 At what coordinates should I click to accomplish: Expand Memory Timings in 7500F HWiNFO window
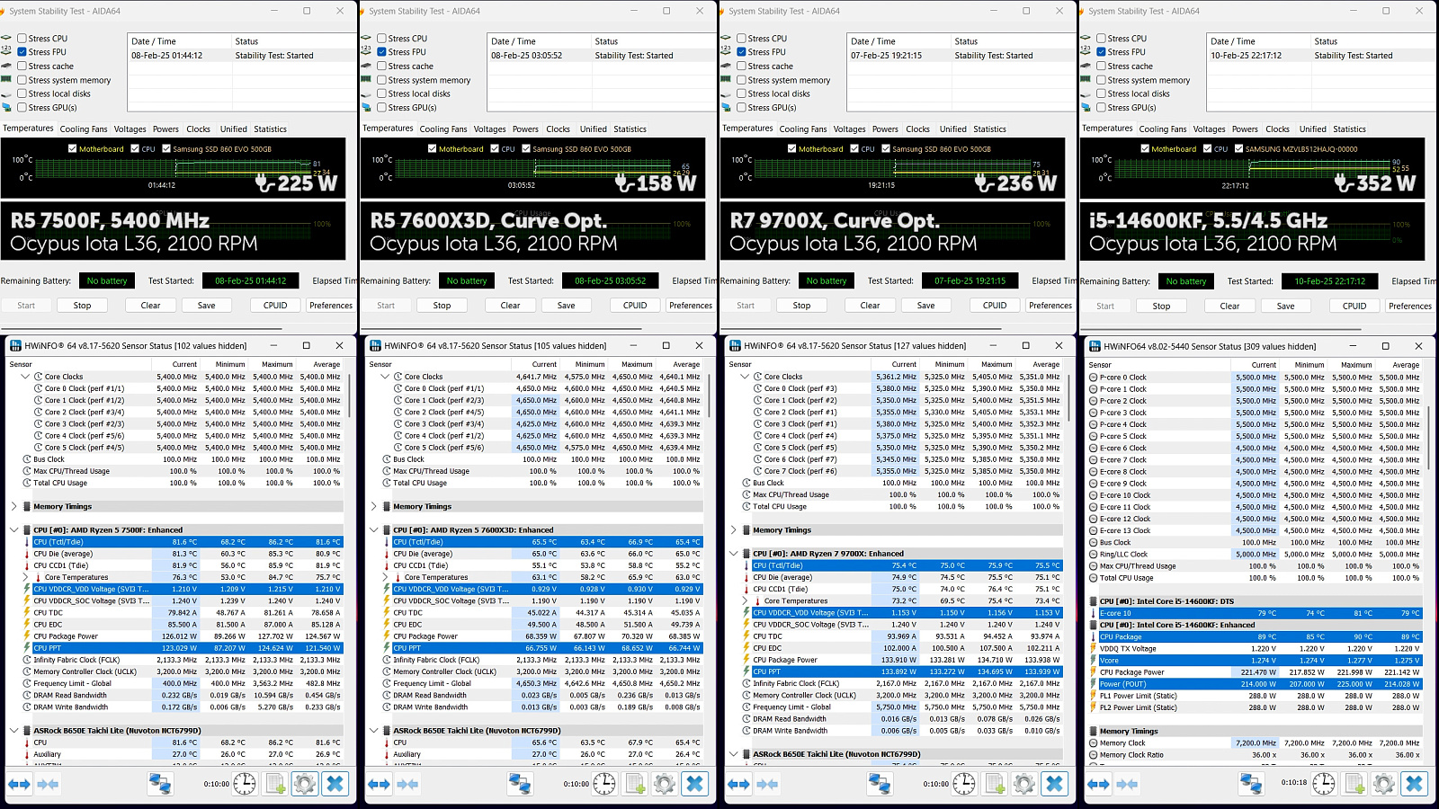click(14, 506)
